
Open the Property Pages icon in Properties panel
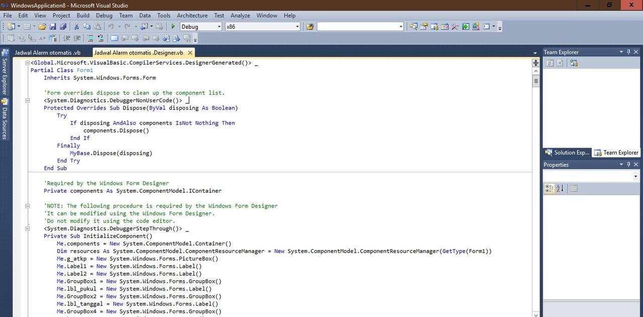click(x=574, y=188)
